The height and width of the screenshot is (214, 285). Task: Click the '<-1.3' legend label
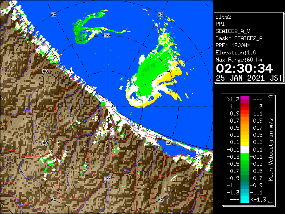coord(258,200)
